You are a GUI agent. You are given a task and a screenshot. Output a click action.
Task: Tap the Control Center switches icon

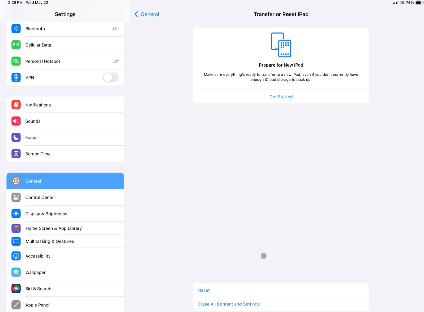[16, 197]
